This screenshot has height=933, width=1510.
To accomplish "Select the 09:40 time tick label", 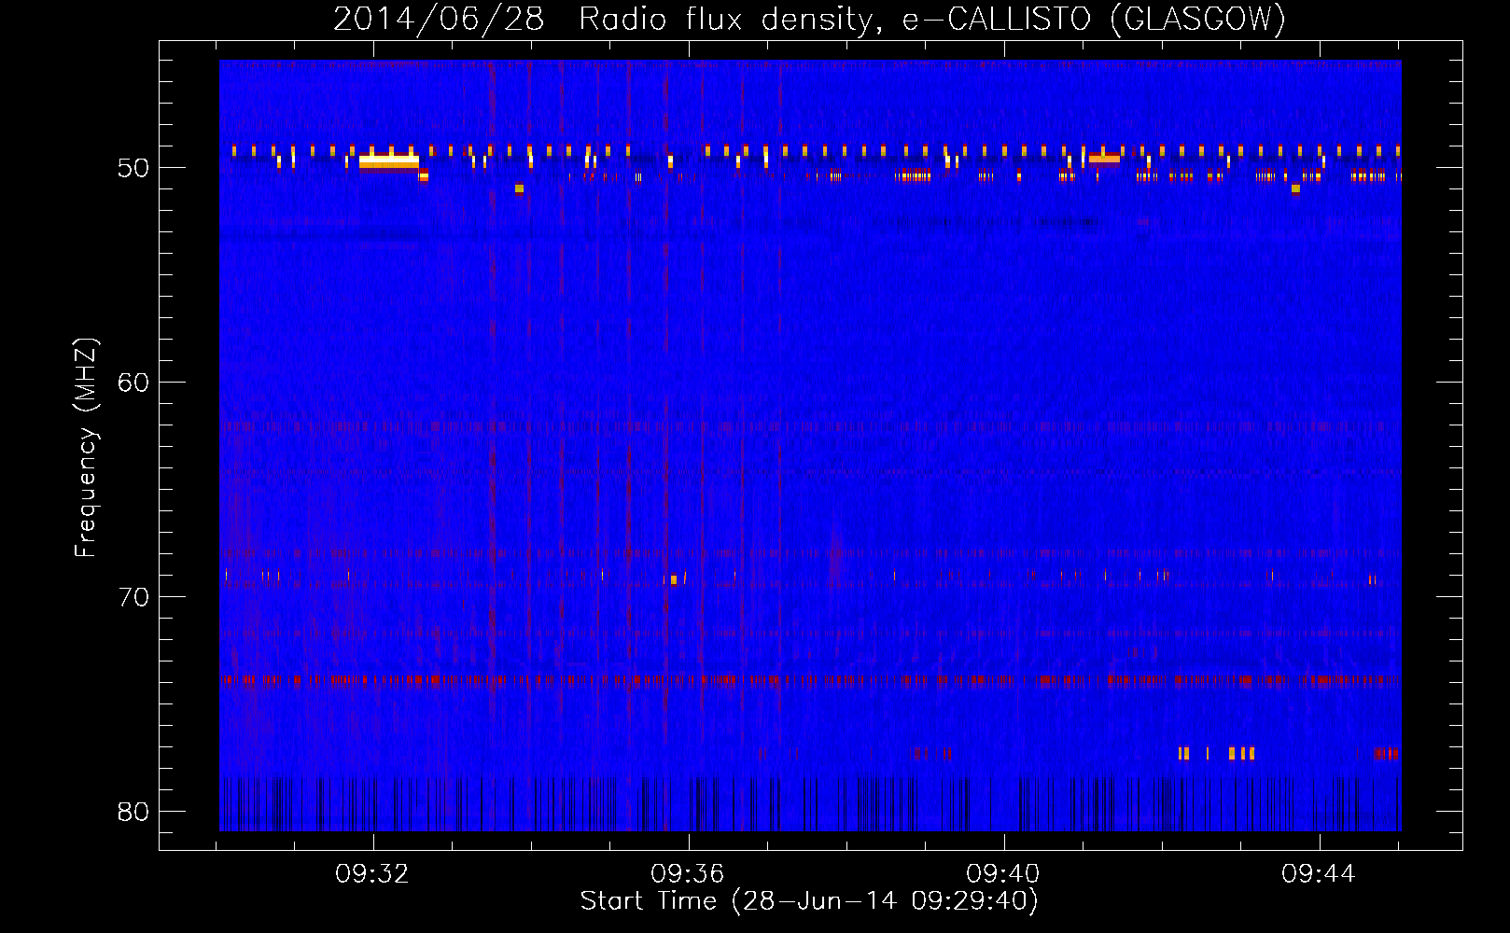I will point(1003,874).
